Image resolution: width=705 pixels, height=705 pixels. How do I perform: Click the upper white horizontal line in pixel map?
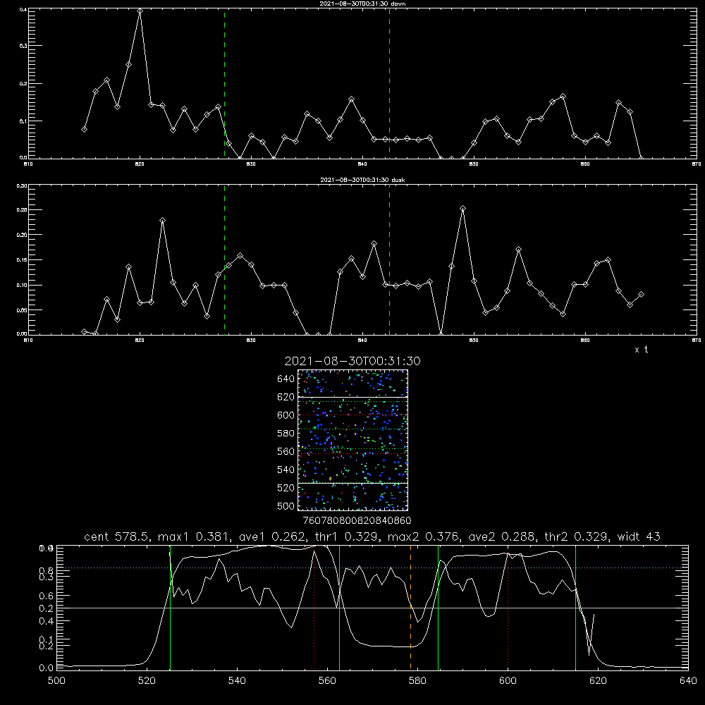[x=352, y=397]
